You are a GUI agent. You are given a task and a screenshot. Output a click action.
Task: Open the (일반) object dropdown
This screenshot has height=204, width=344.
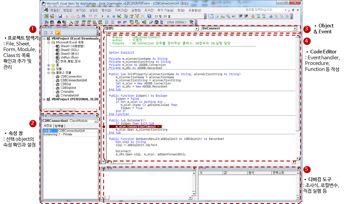[197, 28]
